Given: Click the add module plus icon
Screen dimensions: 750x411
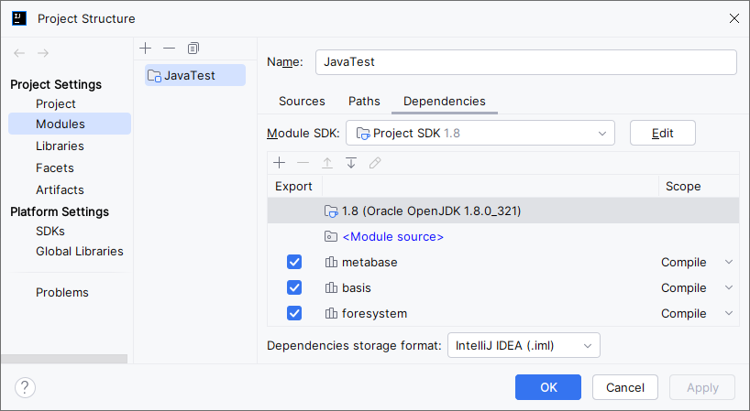Looking at the screenshot, I should [x=146, y=48].
